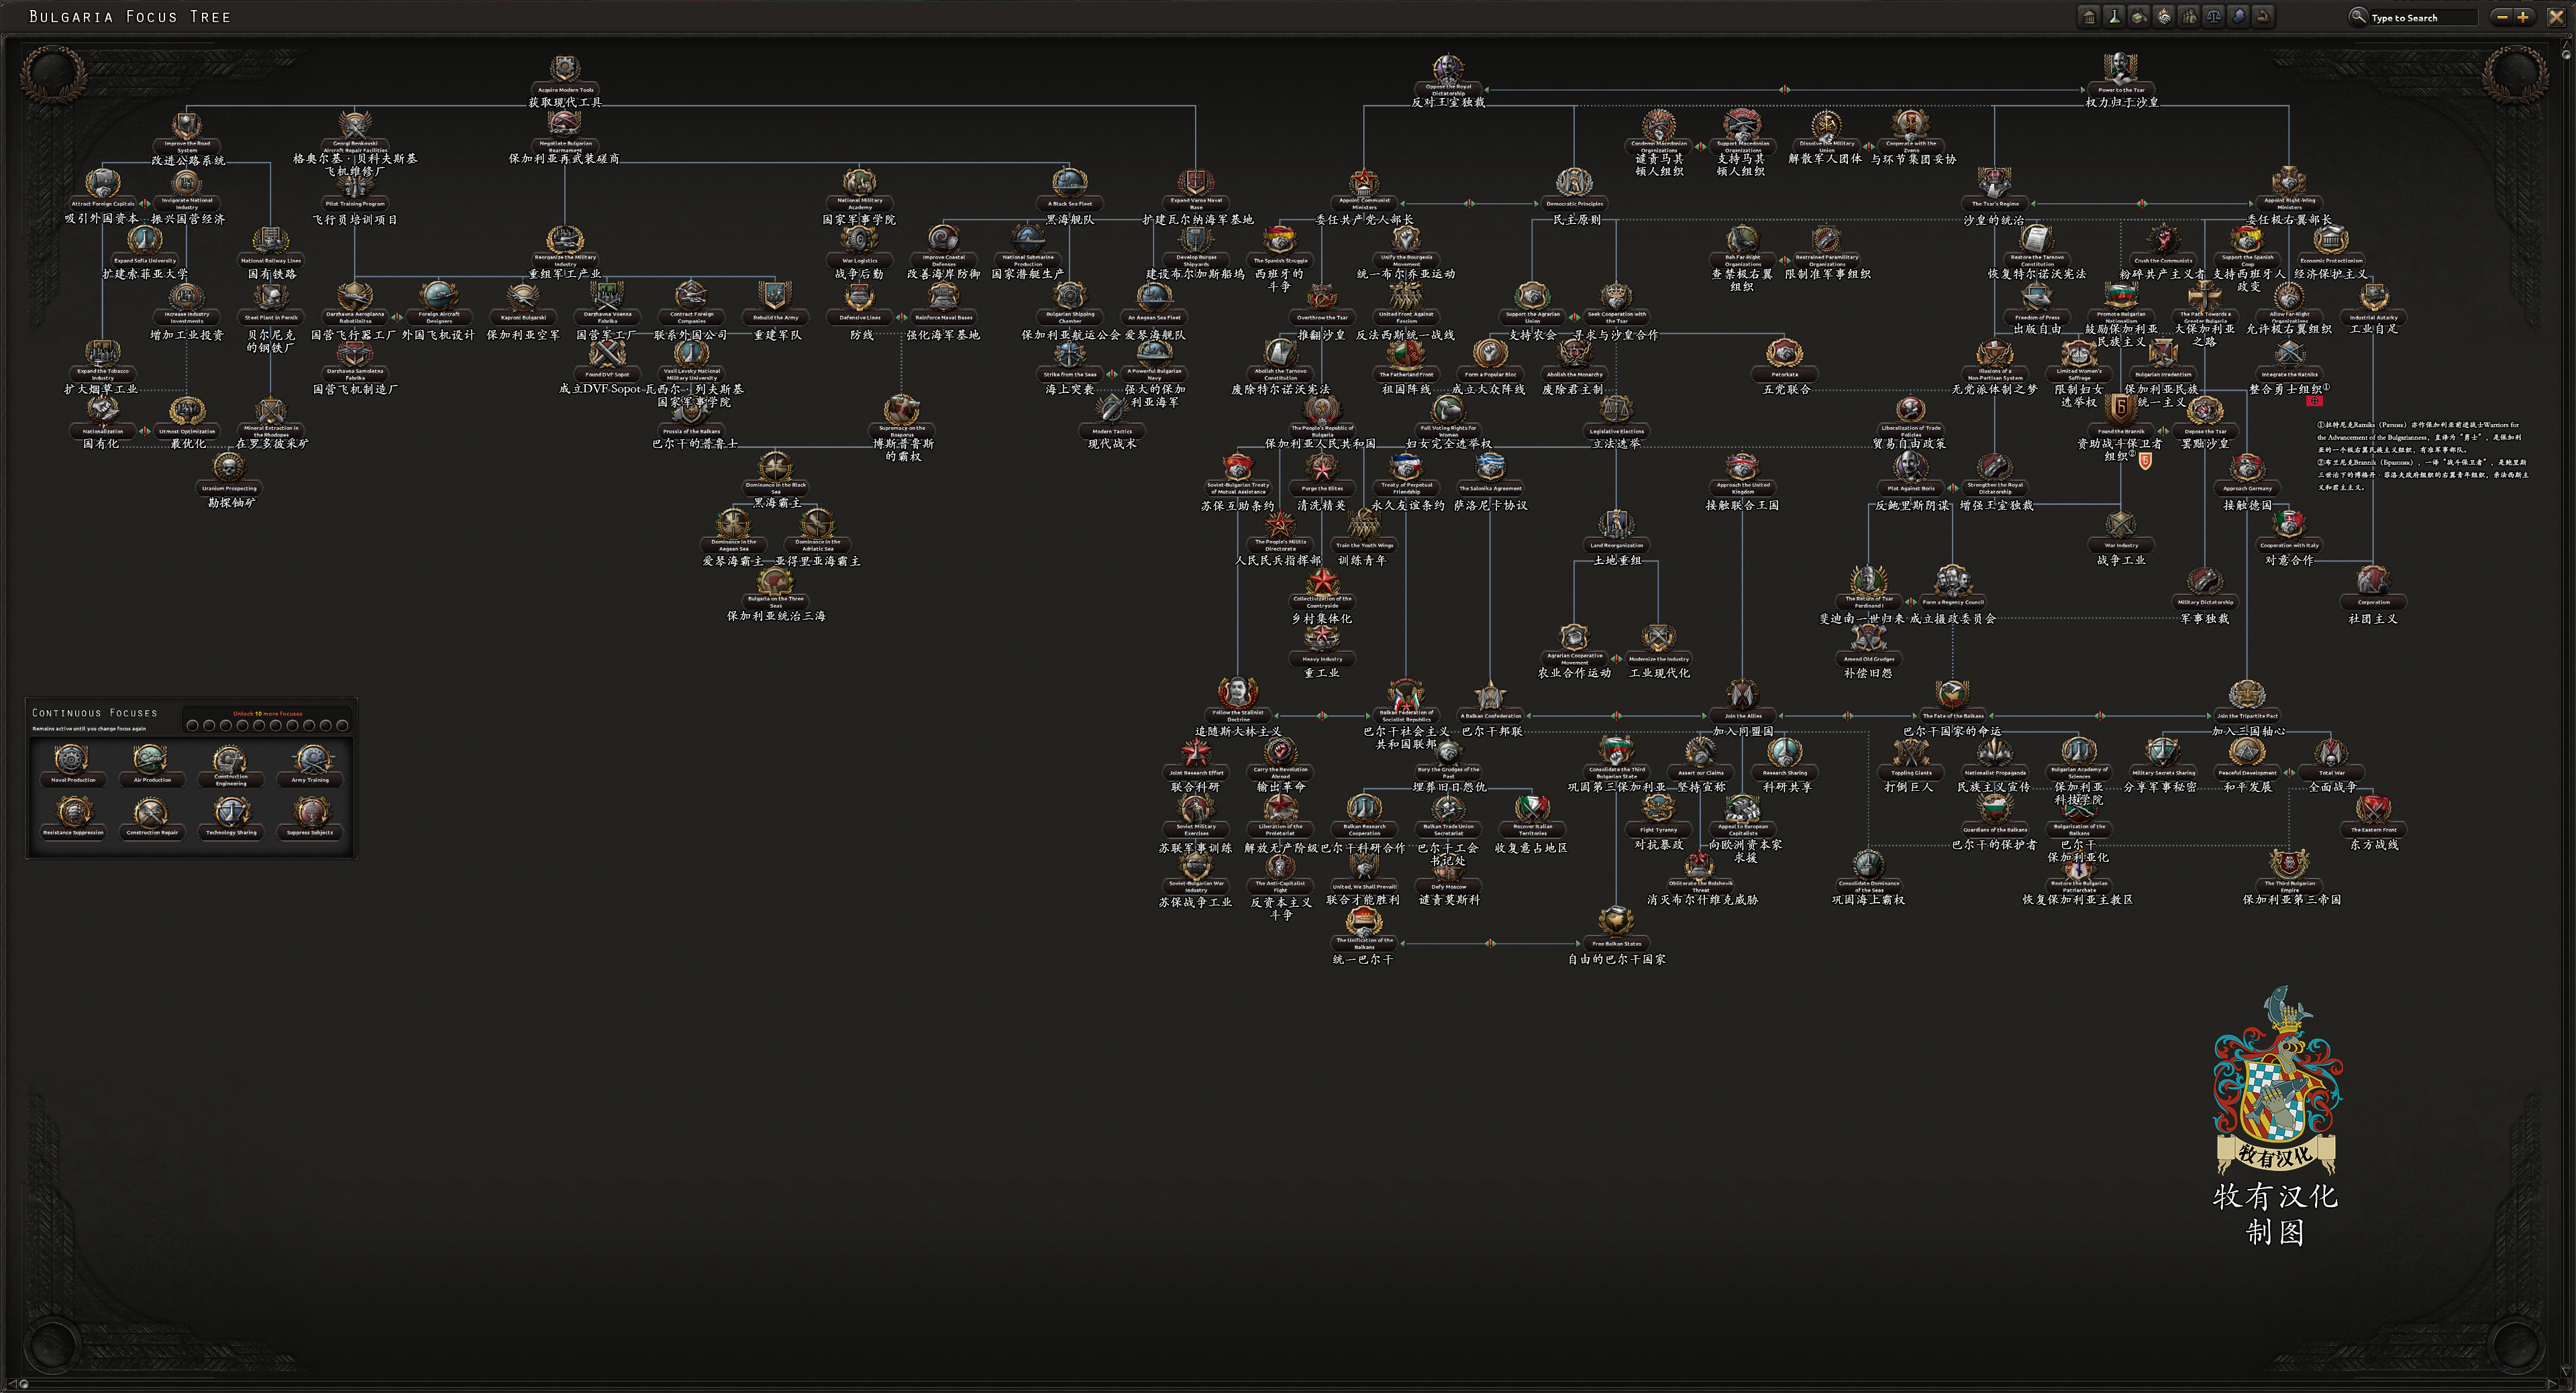The width and height of the screenshot is (2576, 1393).
Task: Click the Total War focus label
Action: coord(2331,773)
